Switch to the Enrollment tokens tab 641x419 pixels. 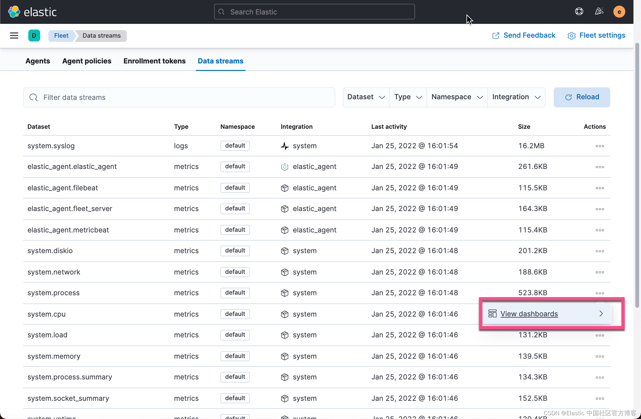pos(154,61)
